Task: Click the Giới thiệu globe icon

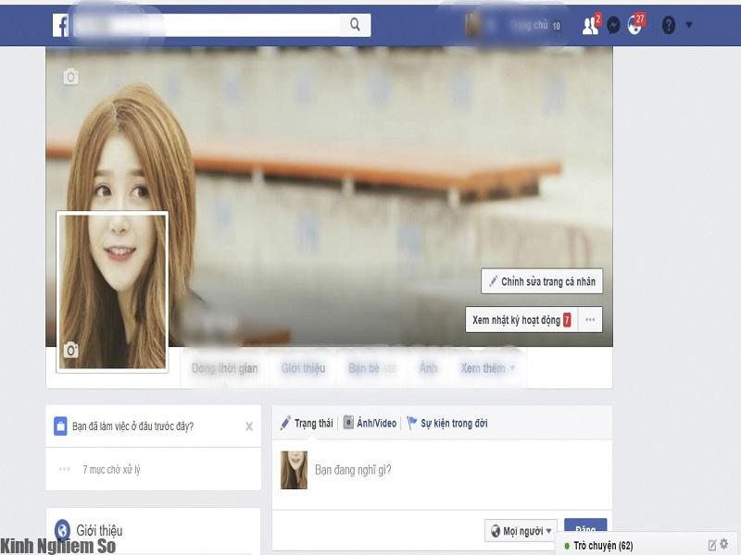Action: (x=62, y=529)
